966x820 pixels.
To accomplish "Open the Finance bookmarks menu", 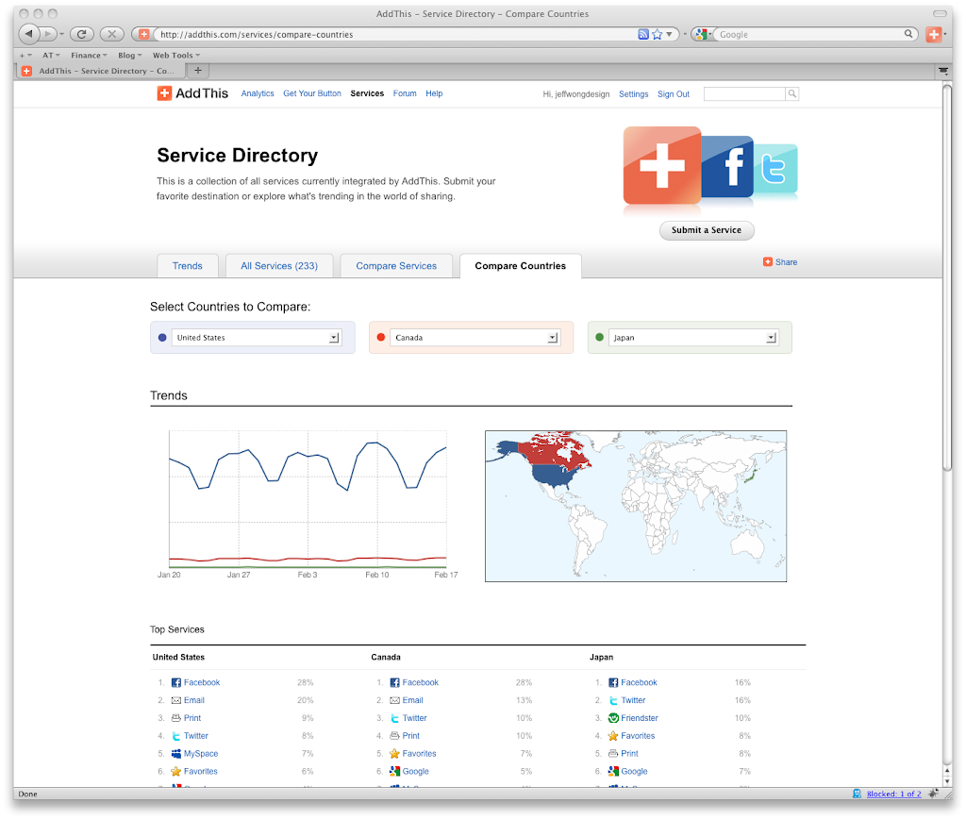I will pyautogui.click(x=88, y=56).
